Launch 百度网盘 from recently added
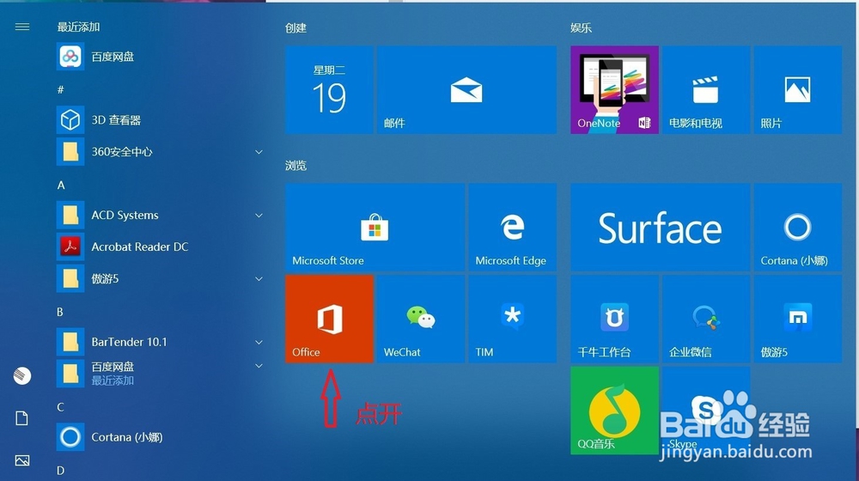This screenshot has width=859, height=481. pos(159,57)
